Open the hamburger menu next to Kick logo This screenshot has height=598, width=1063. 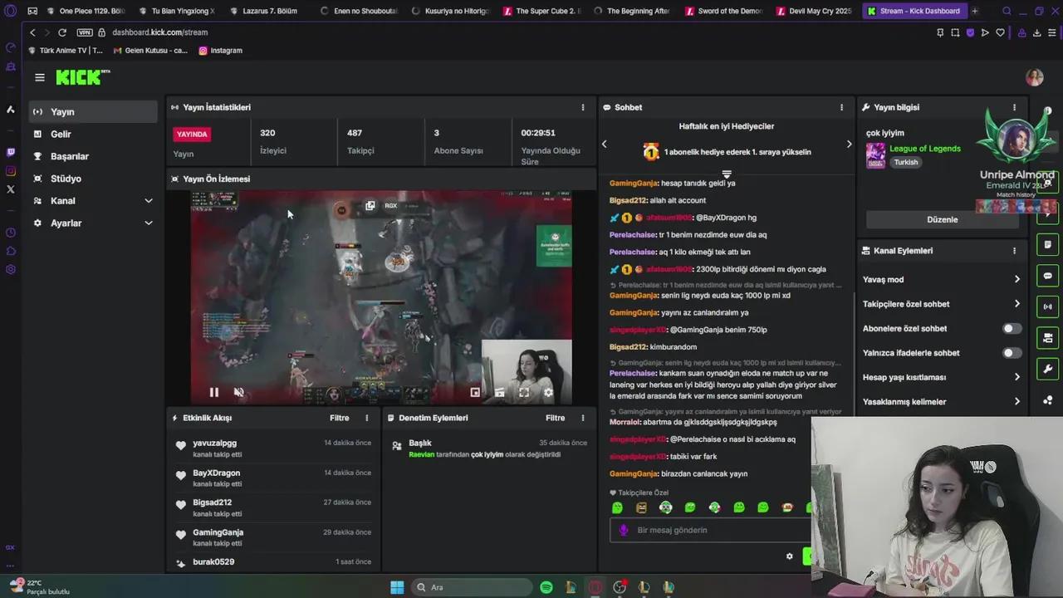point(39,77)
